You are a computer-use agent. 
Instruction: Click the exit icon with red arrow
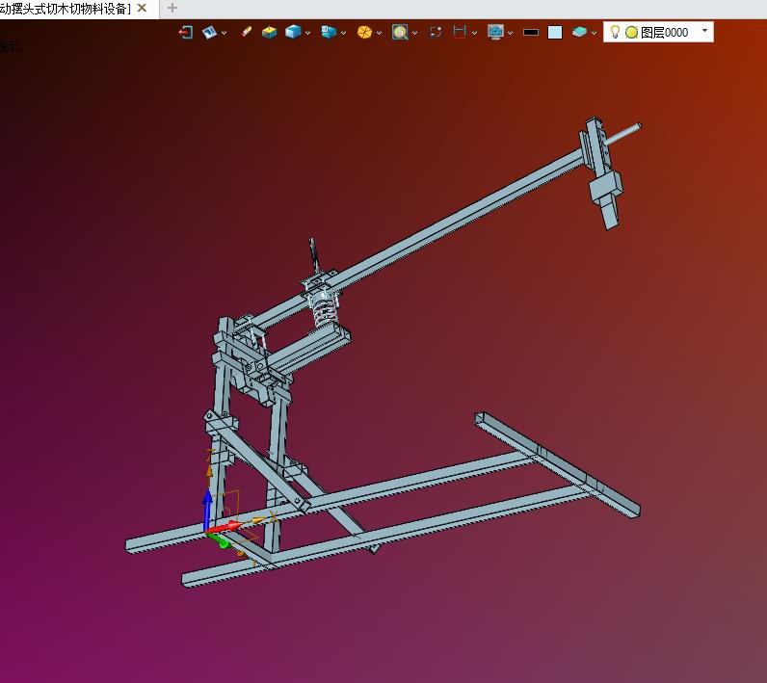click(x=185, y=32)
